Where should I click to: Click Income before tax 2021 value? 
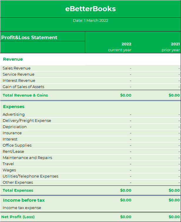(x=174, y=200)
